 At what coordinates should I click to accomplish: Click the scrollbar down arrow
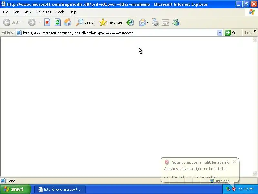pyautogui.click(x=254, y=174)
